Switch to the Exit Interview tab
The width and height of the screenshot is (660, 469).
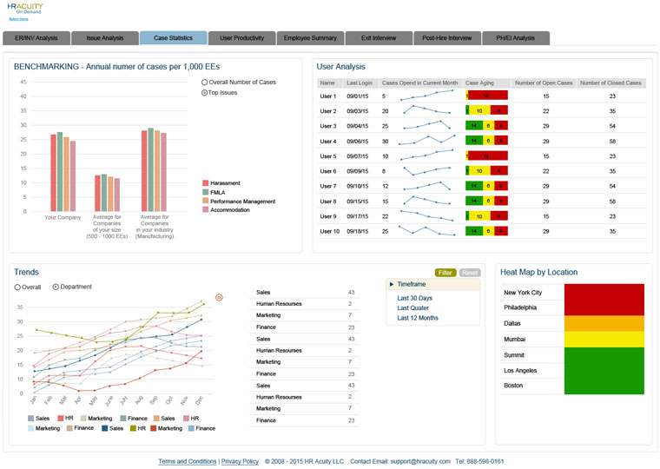pyautogui.click(x=379, y=38)
